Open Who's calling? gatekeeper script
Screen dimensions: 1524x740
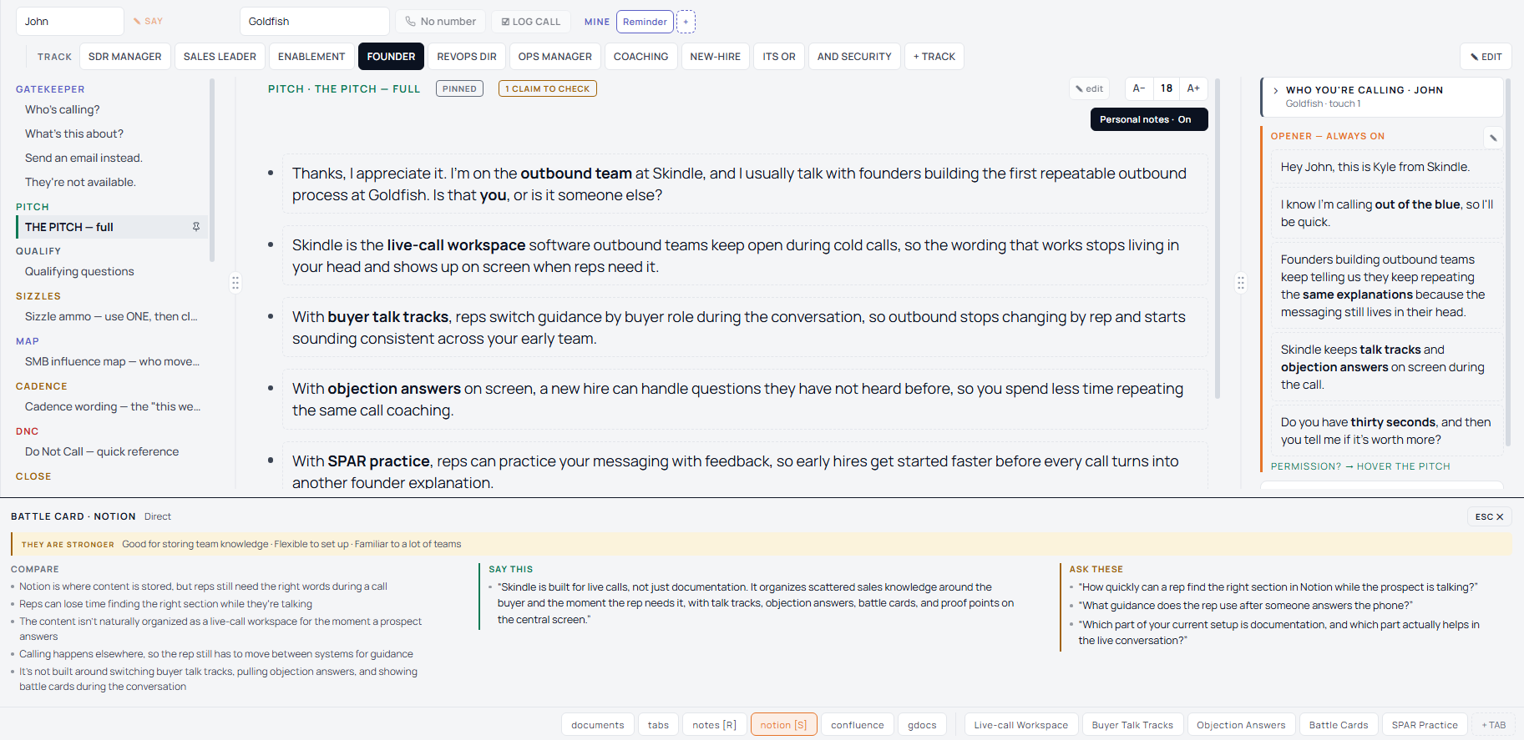point(112,109)
